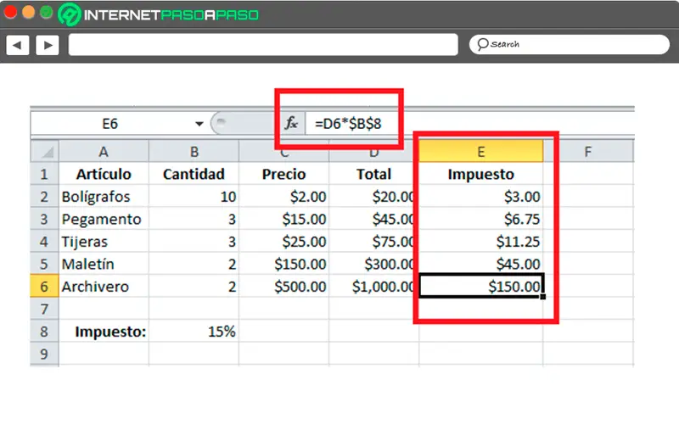Select row 7 header
This screenshot has width=679, height=424.
[x=44, y=309]
